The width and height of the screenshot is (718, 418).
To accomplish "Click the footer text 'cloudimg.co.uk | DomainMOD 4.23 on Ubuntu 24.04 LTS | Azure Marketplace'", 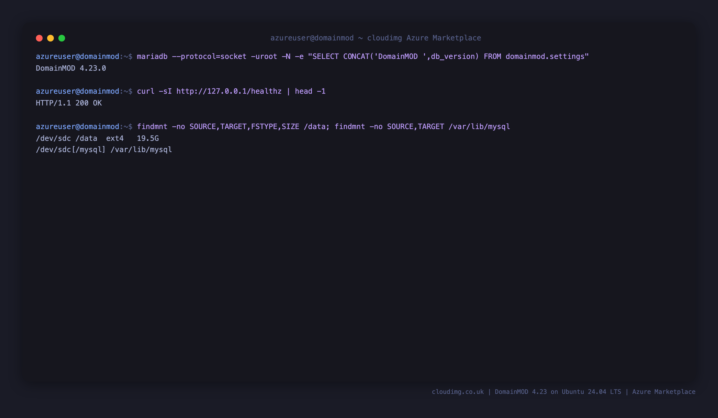I will tap(563, 392).
